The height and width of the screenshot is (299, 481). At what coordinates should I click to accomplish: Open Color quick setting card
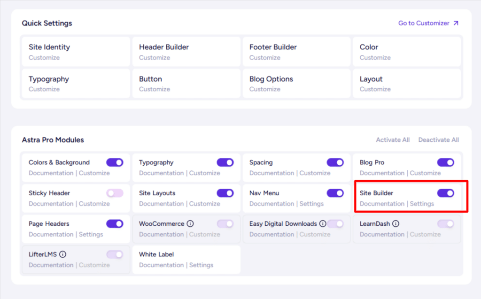tap(407, 52)
